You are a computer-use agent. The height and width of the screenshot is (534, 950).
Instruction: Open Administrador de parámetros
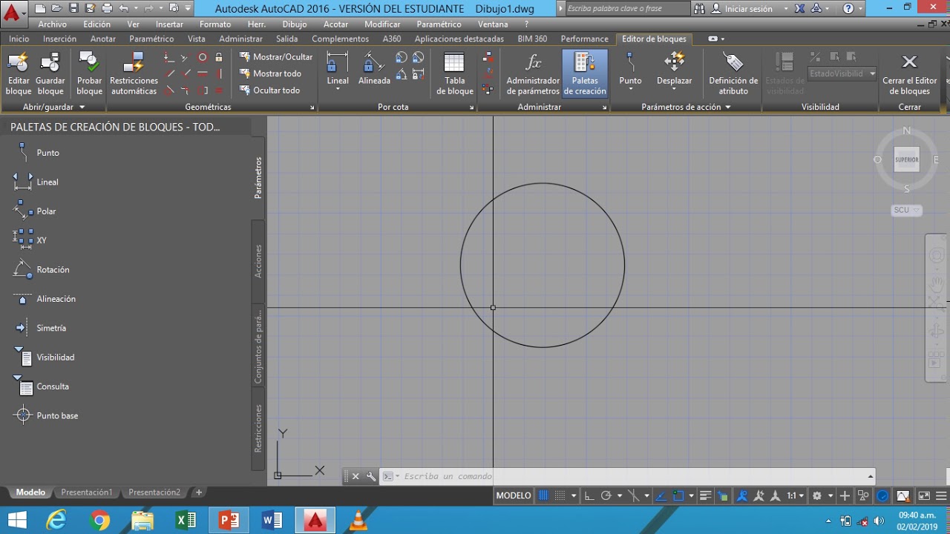tap(533, 74)
